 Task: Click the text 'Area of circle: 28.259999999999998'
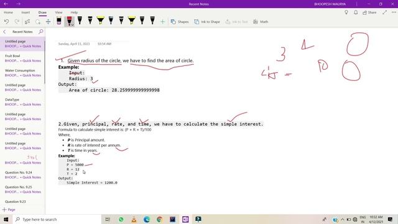[114, 90]
